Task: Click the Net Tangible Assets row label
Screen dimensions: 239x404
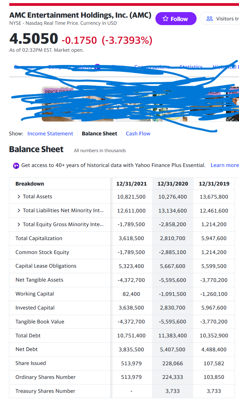Action: pyautogui.click(x=39, y=280)
